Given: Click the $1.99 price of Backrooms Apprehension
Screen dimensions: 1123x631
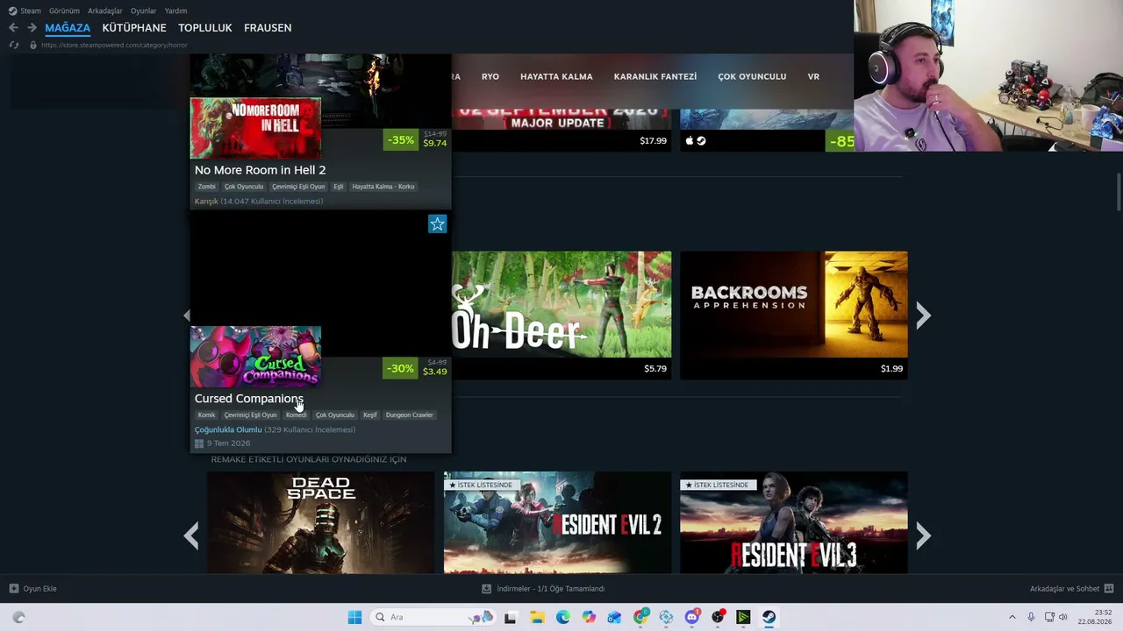Looking at the screenshot, I should pos(891,369).
